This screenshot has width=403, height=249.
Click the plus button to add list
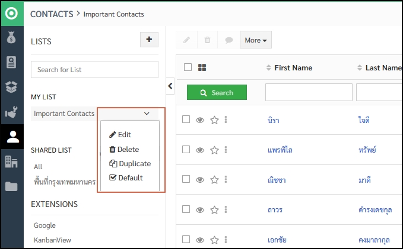149,40
